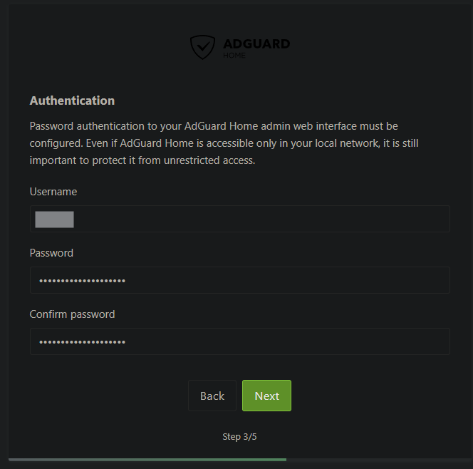Viewport: 473px width, 469px height.
Task: Focus the Password input field
Action: (285, 281)
